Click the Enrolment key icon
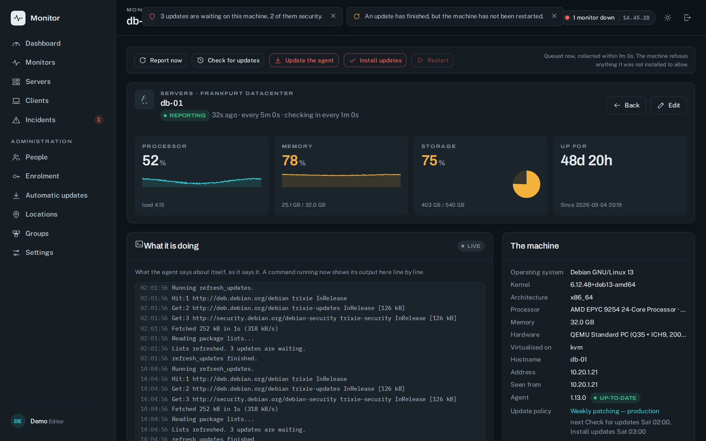706x441 pixels. (16, 176)
